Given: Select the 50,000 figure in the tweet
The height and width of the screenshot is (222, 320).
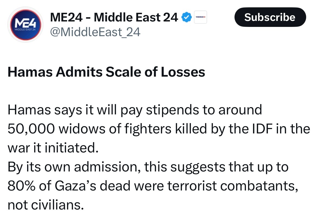Looking at the screenshot, I should 31,129.
